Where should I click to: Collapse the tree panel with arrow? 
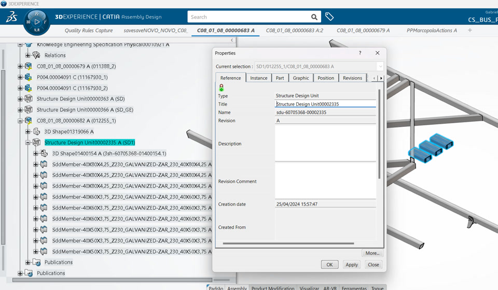(x=232, y=40)
